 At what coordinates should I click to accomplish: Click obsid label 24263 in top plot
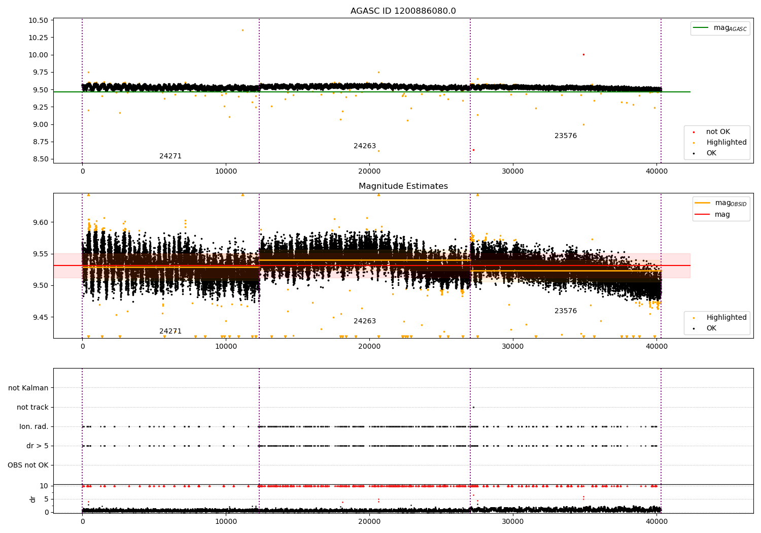365,146
